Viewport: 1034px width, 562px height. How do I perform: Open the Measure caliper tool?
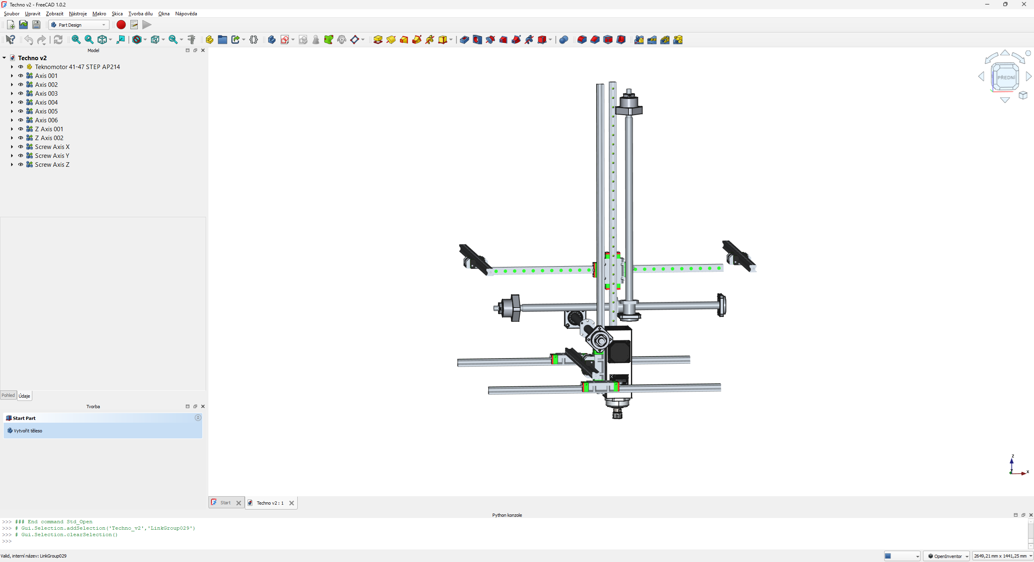pyautogui.click(x=191, y=40)
